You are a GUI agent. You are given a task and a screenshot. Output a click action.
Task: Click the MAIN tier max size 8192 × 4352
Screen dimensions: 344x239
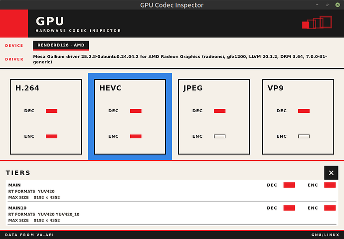pyautogui.click(x=47, y=198)
